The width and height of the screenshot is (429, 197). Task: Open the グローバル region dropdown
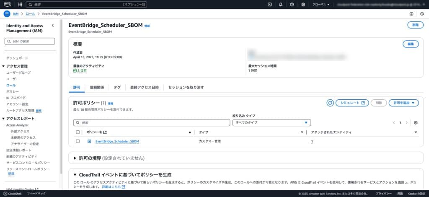(321, 4)
